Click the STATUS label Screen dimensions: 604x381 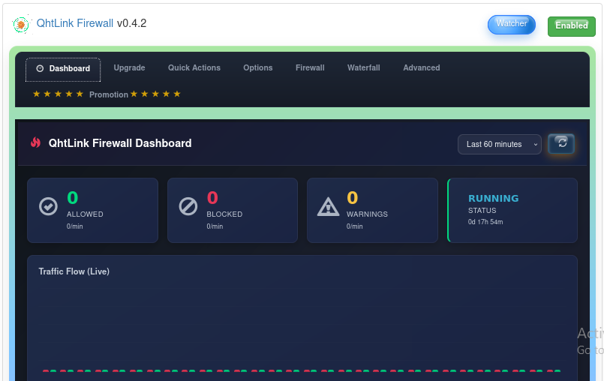coord(482,211)
